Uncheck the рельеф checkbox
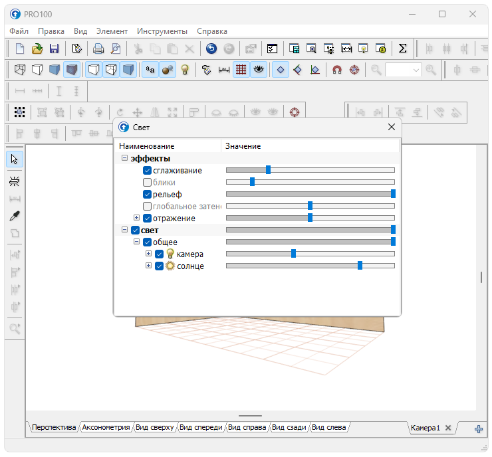The width and height of the screenshot is (492, 457). tap(147, 195)
